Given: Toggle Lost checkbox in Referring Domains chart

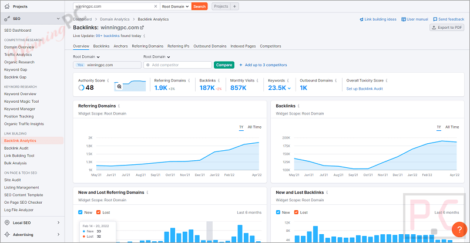Looking at the screenshot, I should pos(98,212).
